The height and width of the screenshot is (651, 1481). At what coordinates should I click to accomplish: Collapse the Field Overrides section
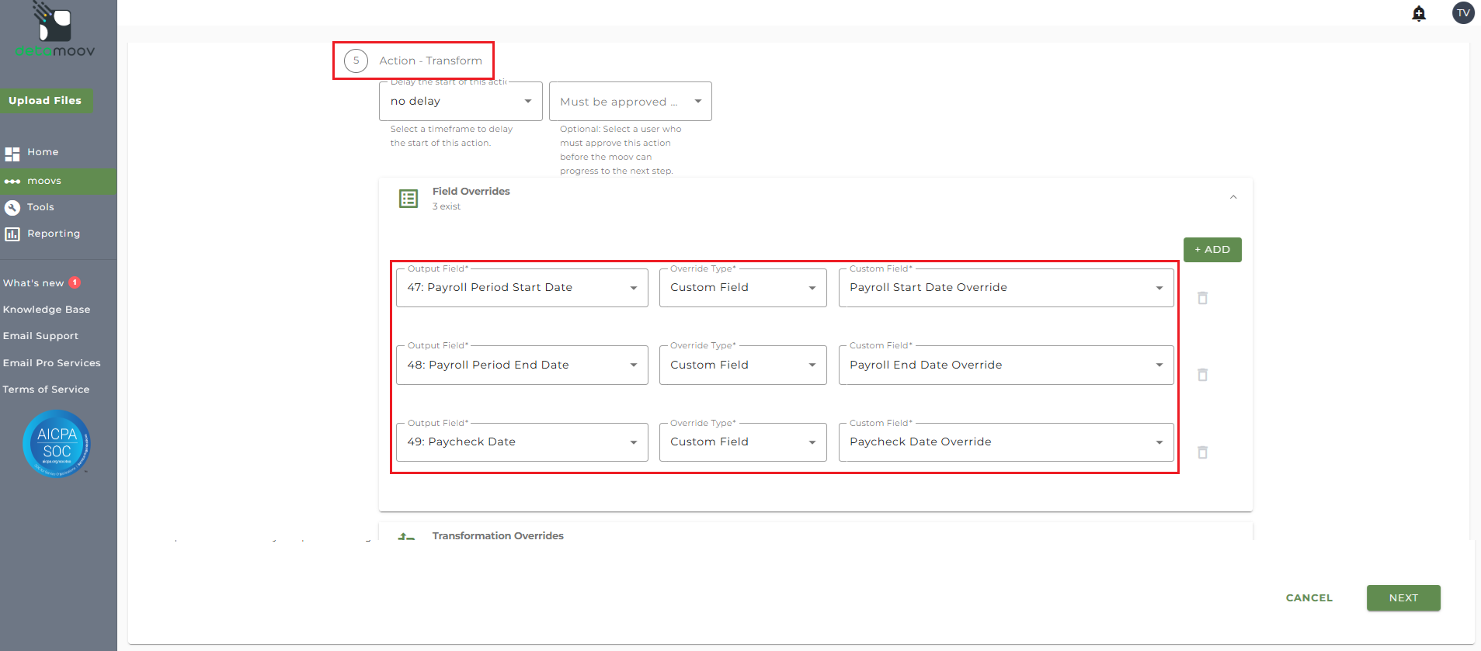1232,197
